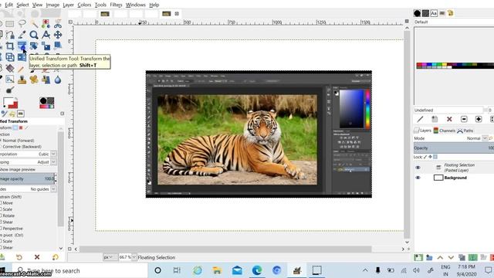Open px unit dropdown in status bar

click(110, 257)
